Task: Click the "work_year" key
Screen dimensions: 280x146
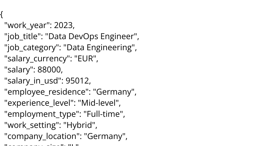Action: click(x=28, y=25)
